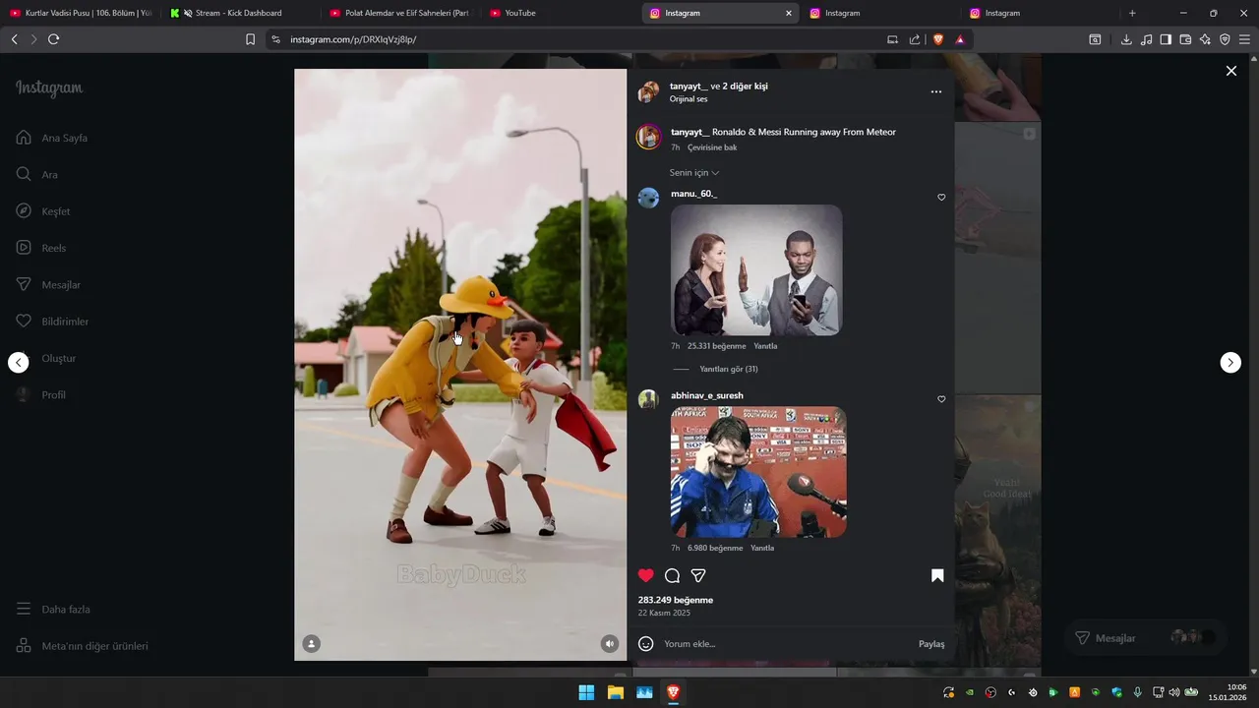Reply to abhinav_e_suresh comment via Yanıtla
The height and width of the screenshot is (708, 1259).
[762, 548]
